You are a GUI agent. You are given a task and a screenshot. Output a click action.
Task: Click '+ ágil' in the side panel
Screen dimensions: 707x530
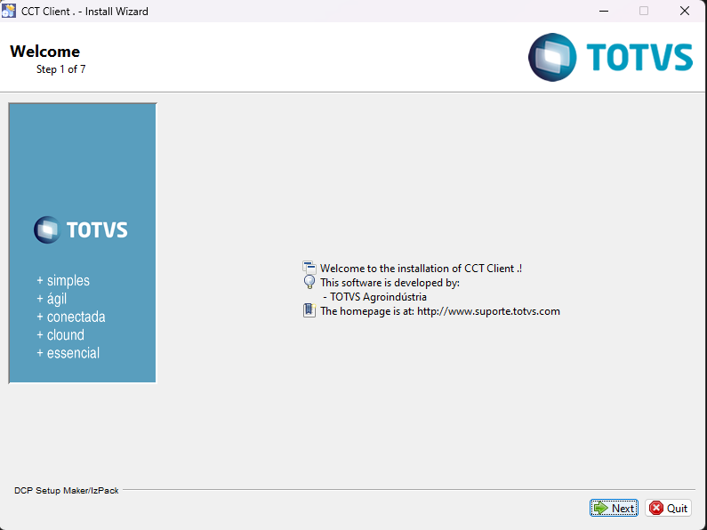(52, 299)
